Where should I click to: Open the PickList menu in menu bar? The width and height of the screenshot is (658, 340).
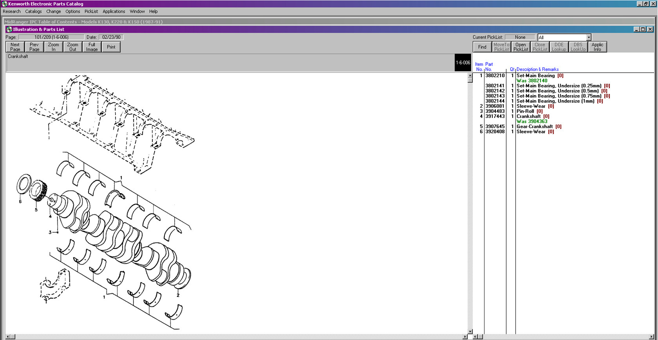point(91,12)
